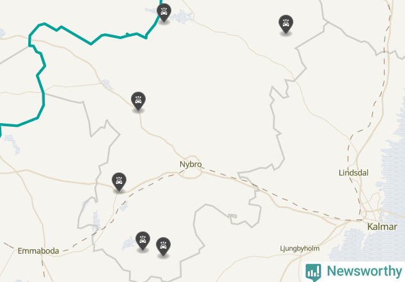
Task: Select the car marker in the northeast area
Action: 286,24
